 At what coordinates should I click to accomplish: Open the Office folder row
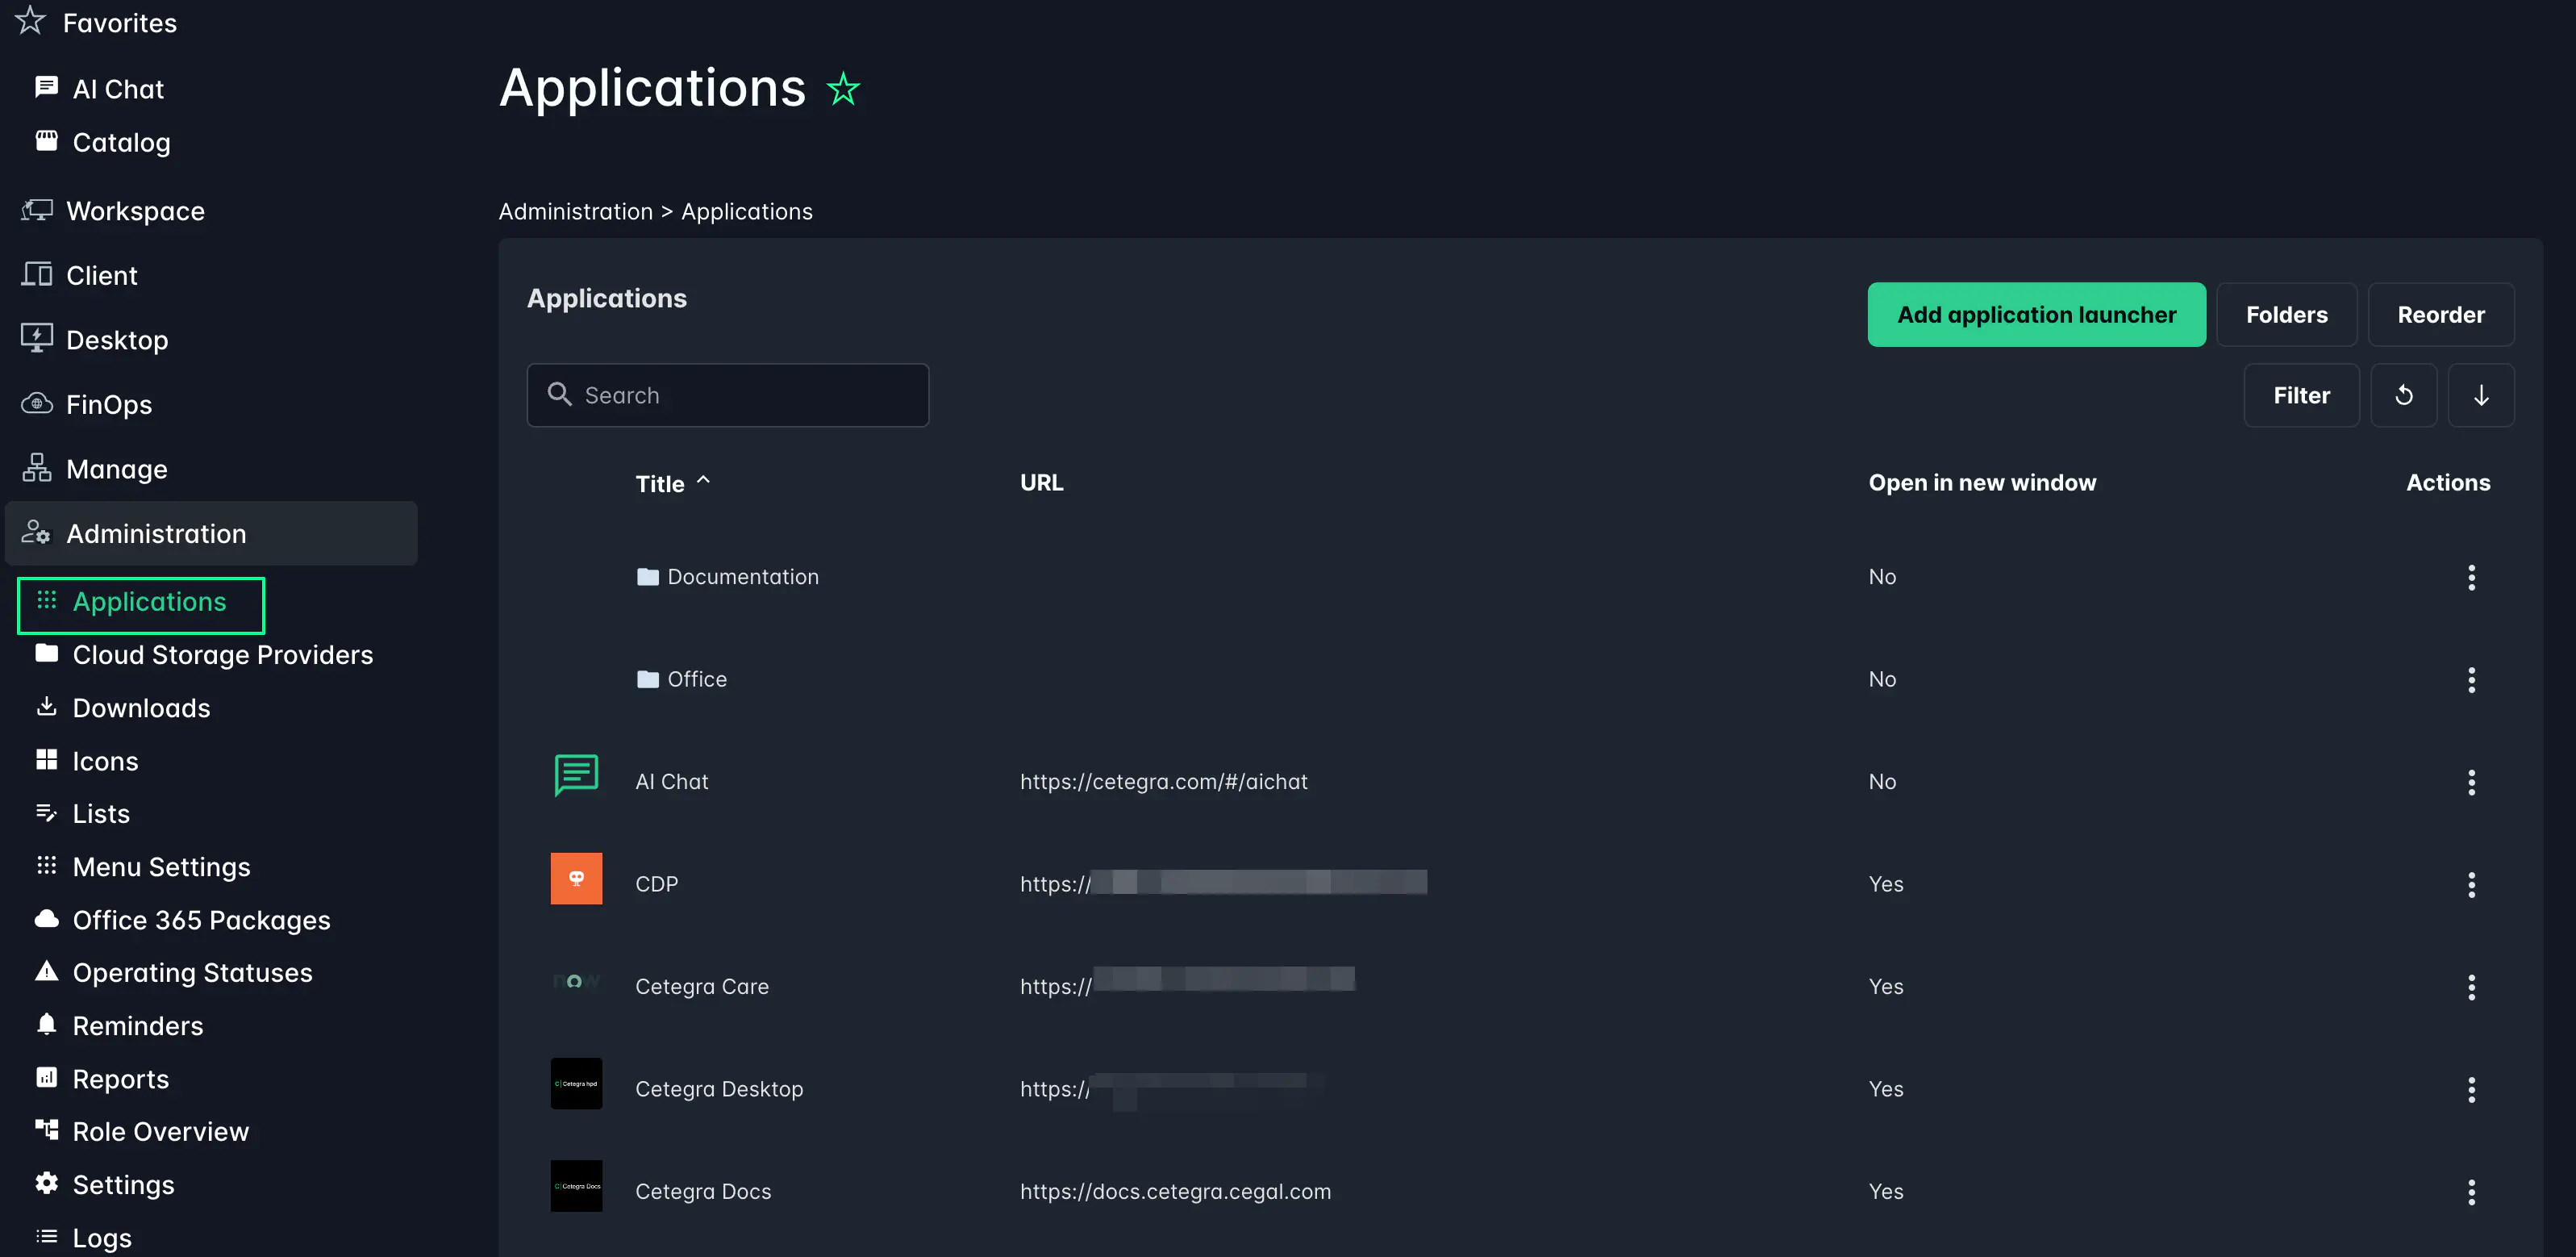click(1520, 680)
